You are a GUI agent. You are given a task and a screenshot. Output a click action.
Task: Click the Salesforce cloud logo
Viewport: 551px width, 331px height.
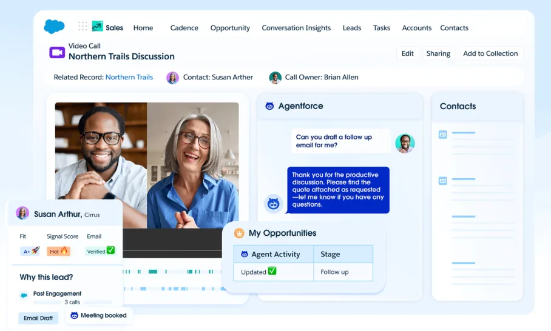(54, 27)
